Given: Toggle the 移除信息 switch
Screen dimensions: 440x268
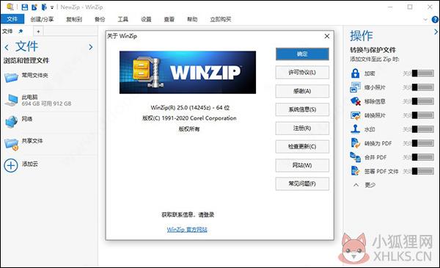Looking at the screenshot, I should 423,101.
